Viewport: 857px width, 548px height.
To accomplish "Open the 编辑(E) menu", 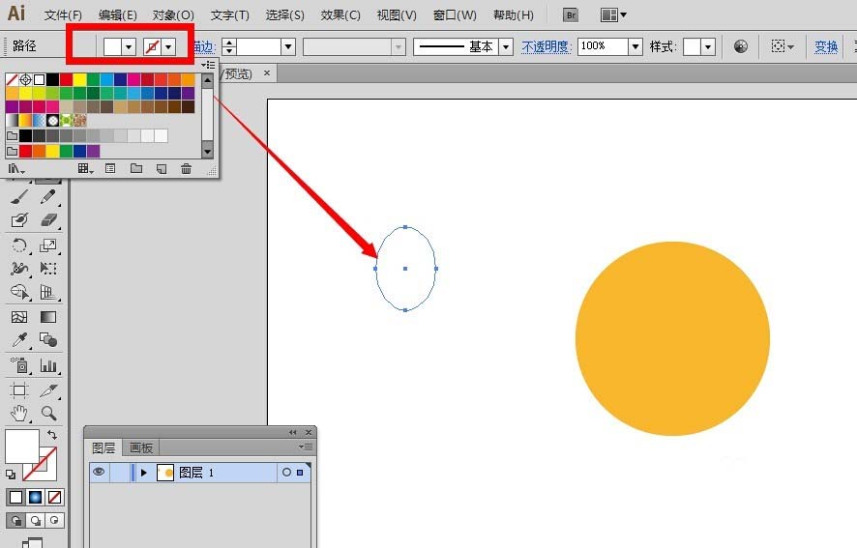I will click(117, 15).
